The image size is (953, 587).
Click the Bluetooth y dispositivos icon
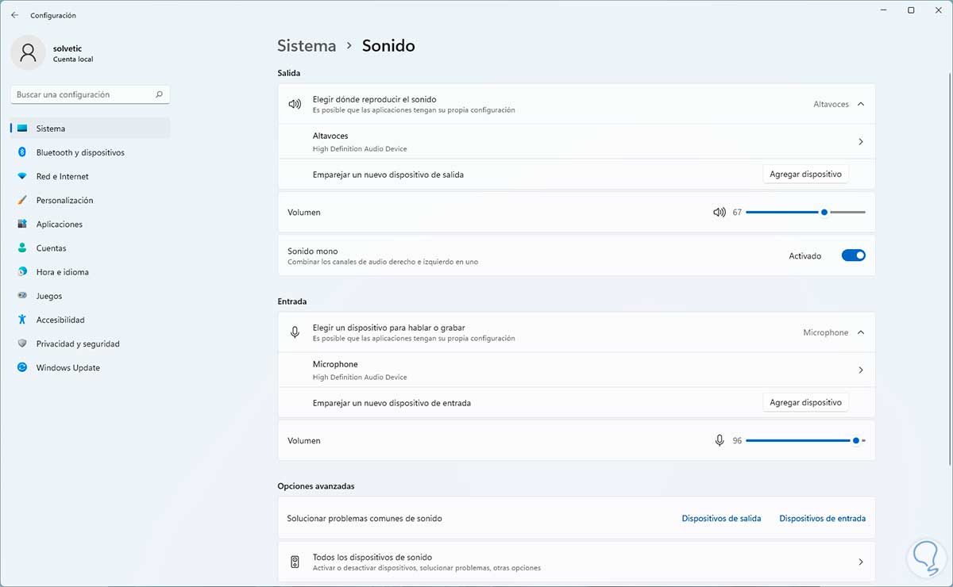click(22, 152)
